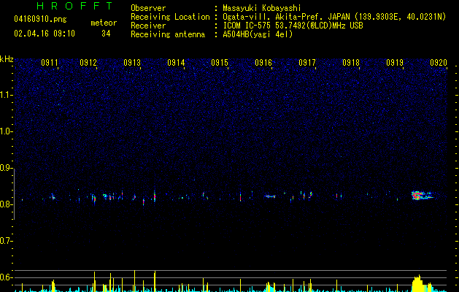Image resolution: width=459 pixels, height=292 pixels.
Task: Click the 0912 time marker
Action: (x=88, y=63)
